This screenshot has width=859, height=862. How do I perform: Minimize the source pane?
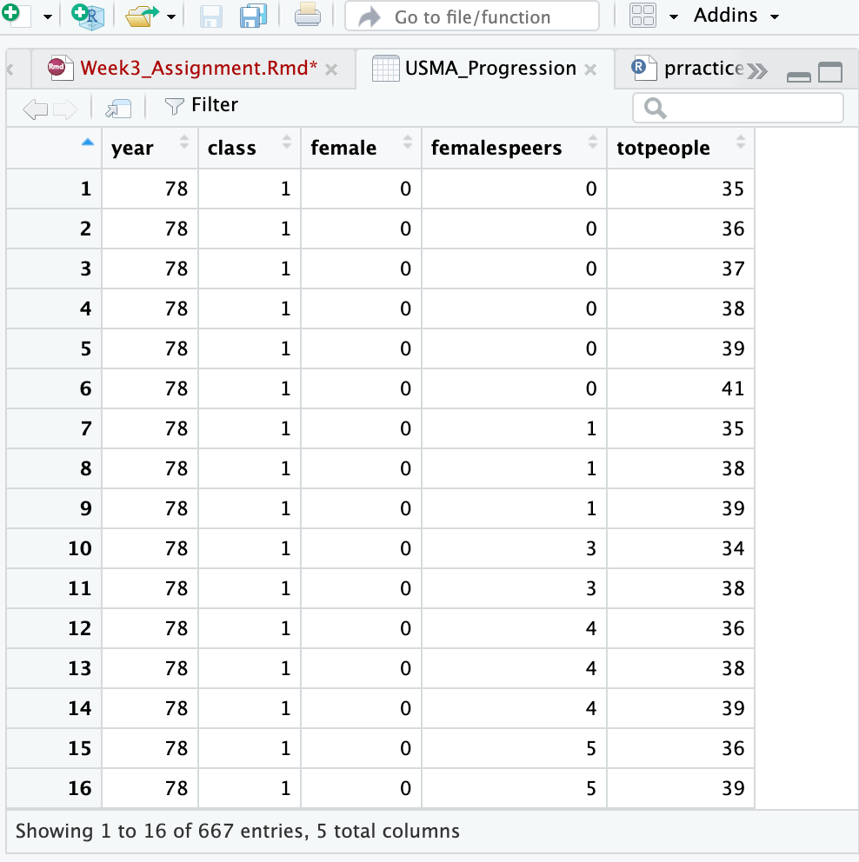point(798,76)
